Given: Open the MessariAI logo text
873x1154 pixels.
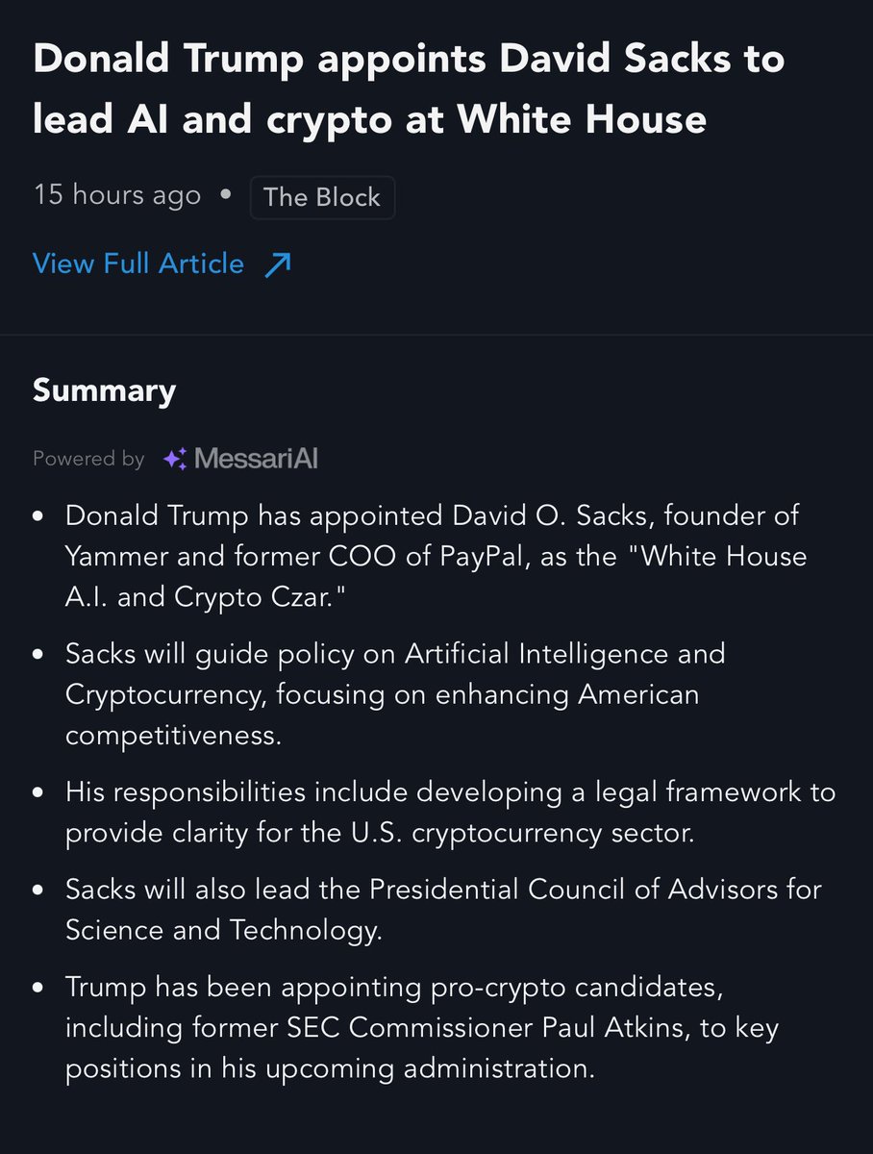Looking at the screenshot, I should pyautogui.click(x=256, y=460).
